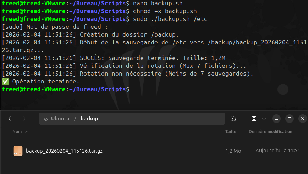Screen dimensions: 308x174
Task: Toggle sort direction arrow beside Nom
Action: click(x=27, y=132)
